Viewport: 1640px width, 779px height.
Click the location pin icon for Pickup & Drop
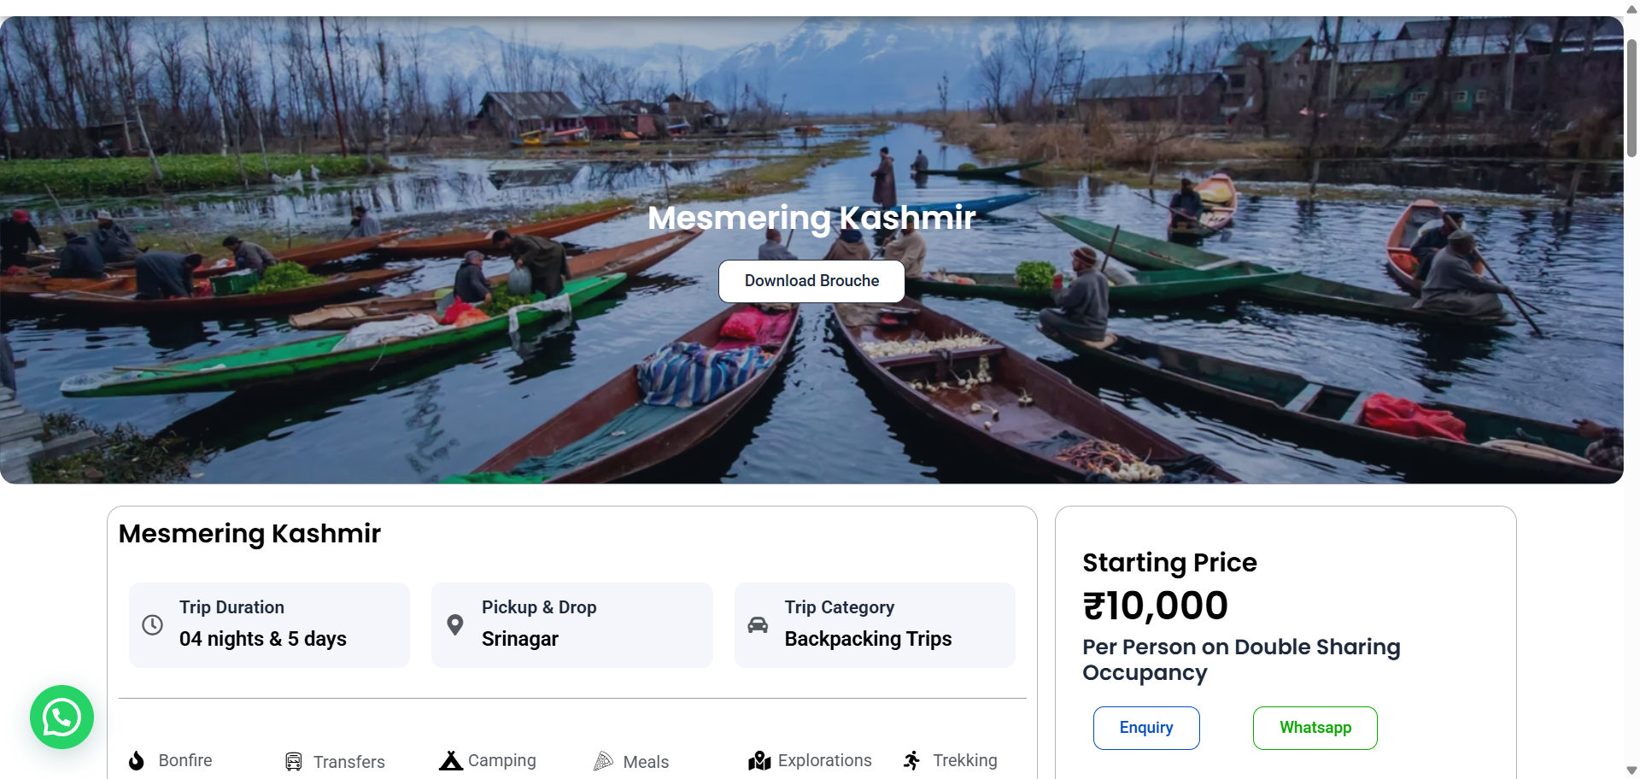pyautogui.click(x=455, y=625)
